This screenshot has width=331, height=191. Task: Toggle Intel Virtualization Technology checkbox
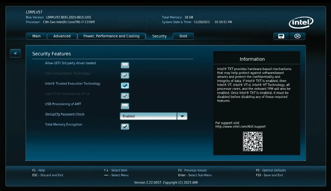coord(125,75)
